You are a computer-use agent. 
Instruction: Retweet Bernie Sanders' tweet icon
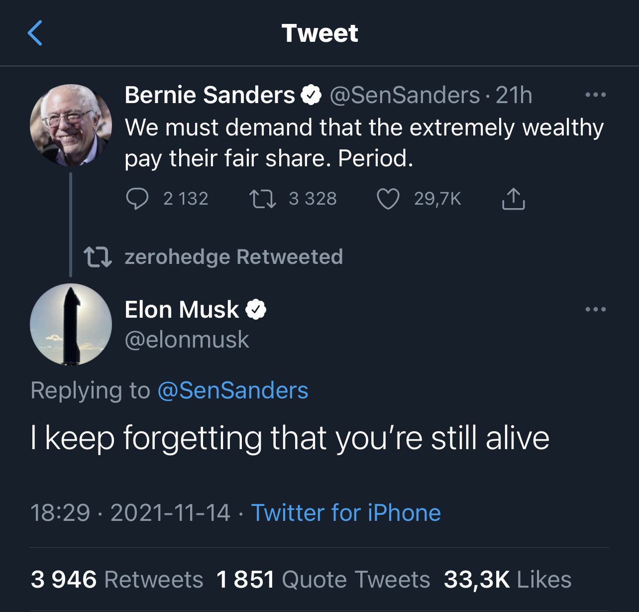tap(262, 199)
